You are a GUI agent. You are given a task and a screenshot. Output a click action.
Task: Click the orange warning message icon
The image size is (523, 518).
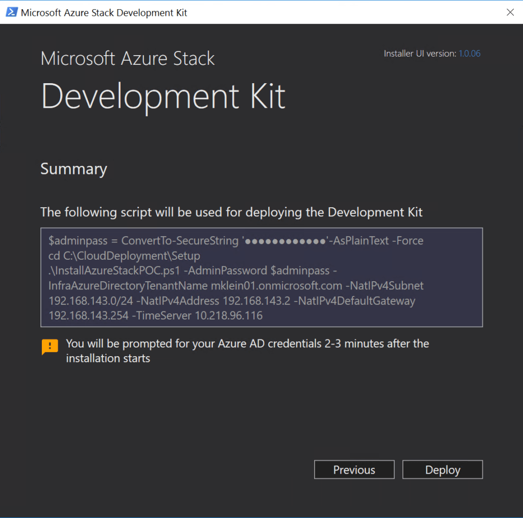[x=50, y=347]
